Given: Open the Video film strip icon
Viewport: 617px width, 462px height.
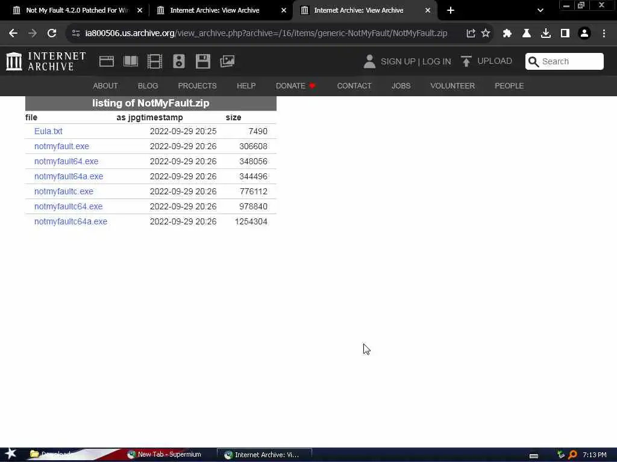Looking at the screenshot, I should point(155,61).
